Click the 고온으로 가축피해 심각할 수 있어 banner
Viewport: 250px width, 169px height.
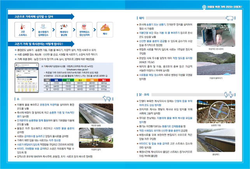click(x=41, y=17)
